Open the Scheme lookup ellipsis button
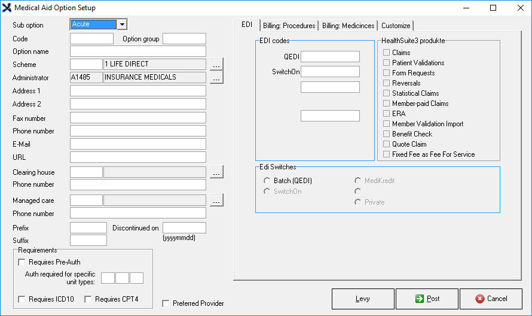 coord(216,64)
